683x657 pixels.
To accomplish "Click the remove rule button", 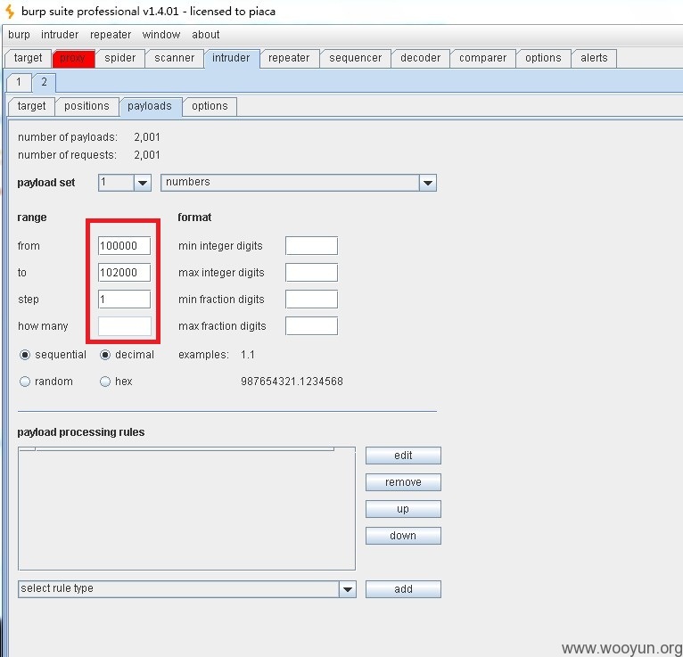I will (403, 482).
